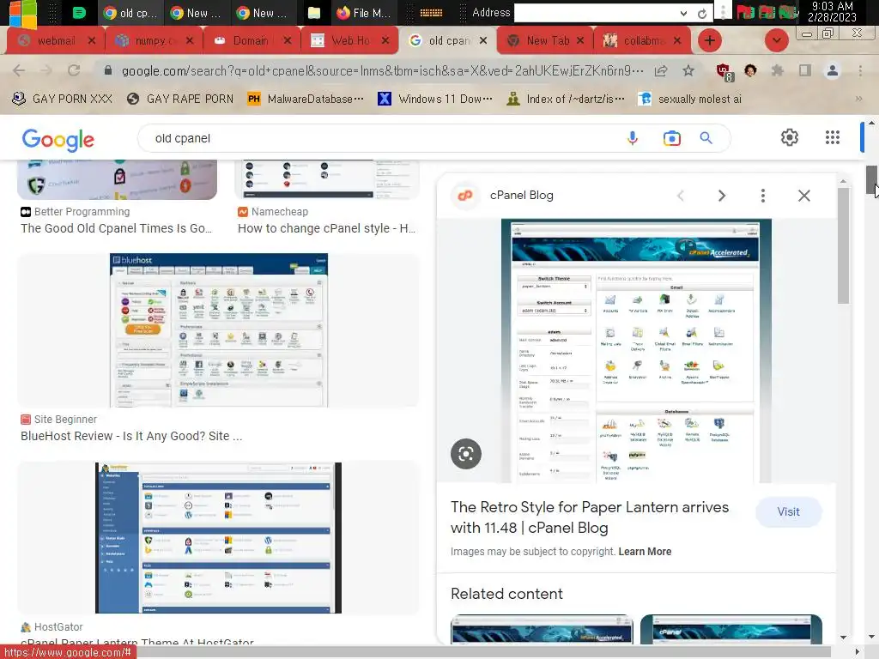Open the tab search dropdown
The width and height of the screenshot is (879, 659).
coord(776,40)
